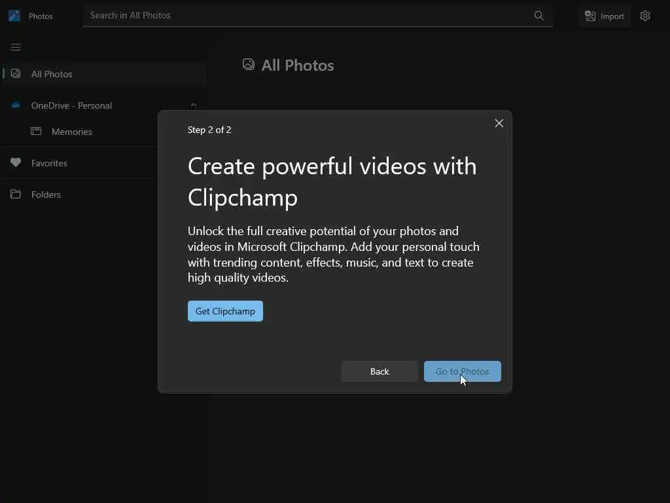Toggle the hamburger navigation menu
The width and height of the screenshot is (670, 503).
[x=16, y=47]
